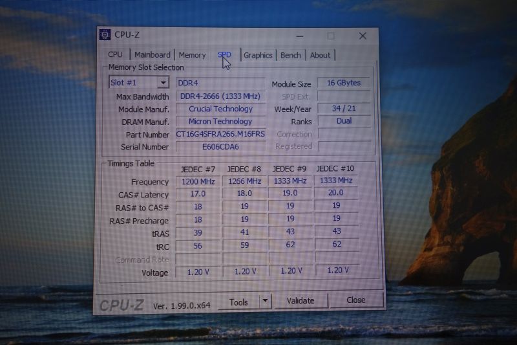Expand the Tools dropdown arrow
The height and width of the screenshot is (345, 517).
tap(265, 301)
